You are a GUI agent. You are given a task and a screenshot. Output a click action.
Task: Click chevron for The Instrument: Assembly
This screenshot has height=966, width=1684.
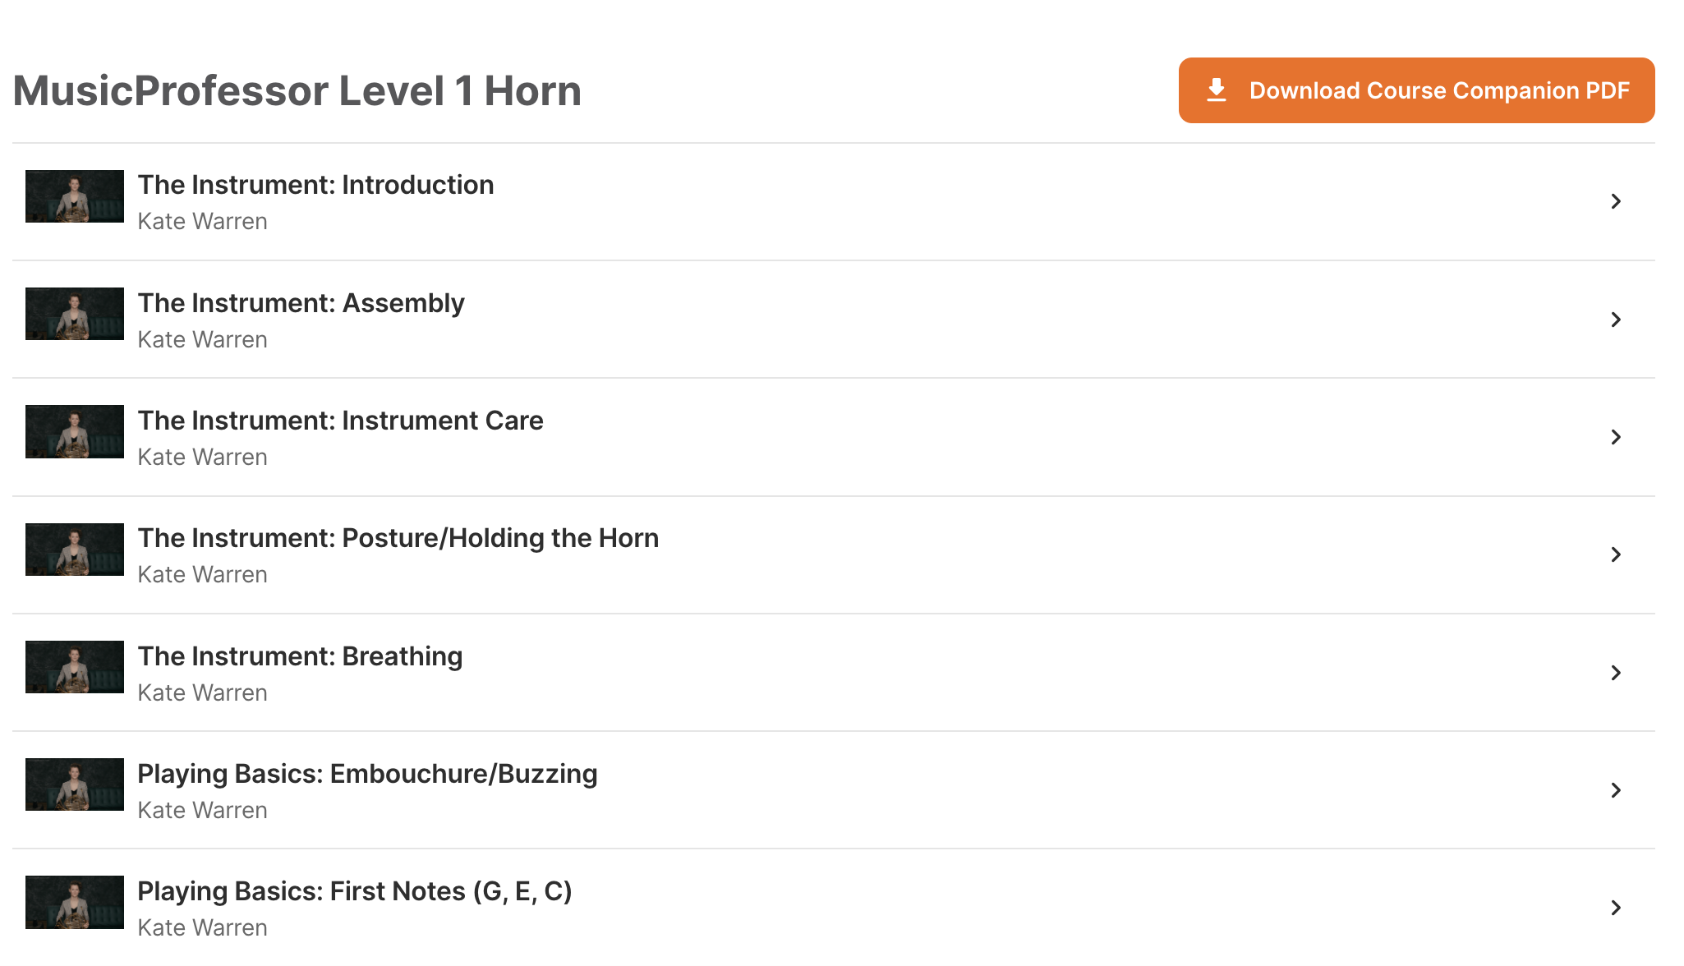1616,320
